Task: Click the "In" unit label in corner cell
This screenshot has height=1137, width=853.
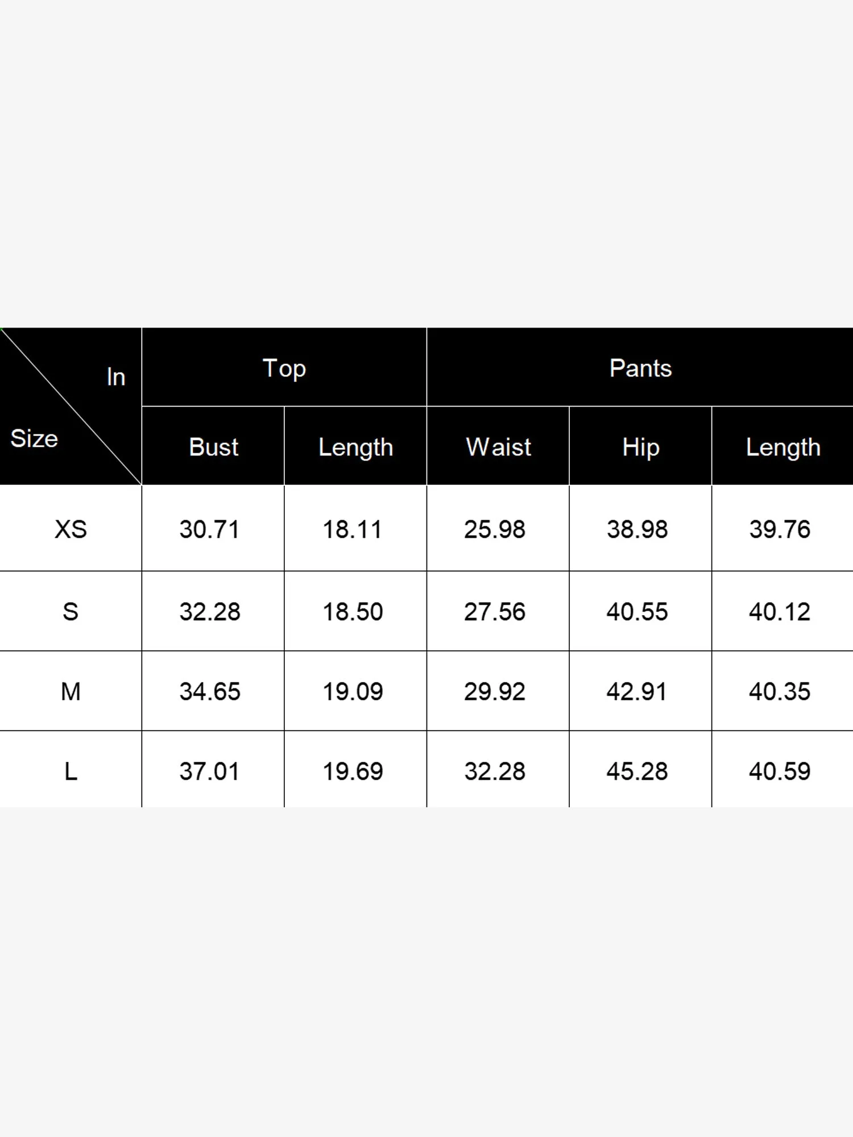Action: tap(116, 377)
